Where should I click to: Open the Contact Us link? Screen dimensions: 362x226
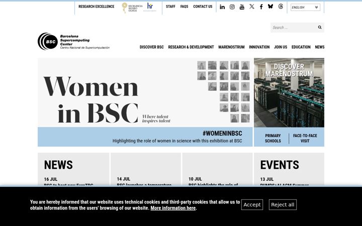[203, 7]
